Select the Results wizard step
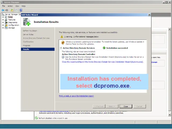Viewport: 172px width, 129px height. [x=38, y=49]
